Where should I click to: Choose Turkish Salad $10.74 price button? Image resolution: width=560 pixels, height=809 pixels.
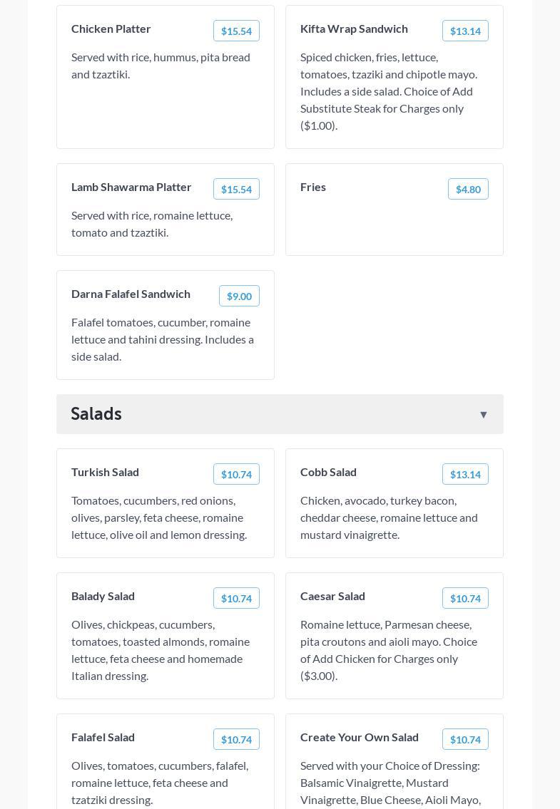[236, 474]
